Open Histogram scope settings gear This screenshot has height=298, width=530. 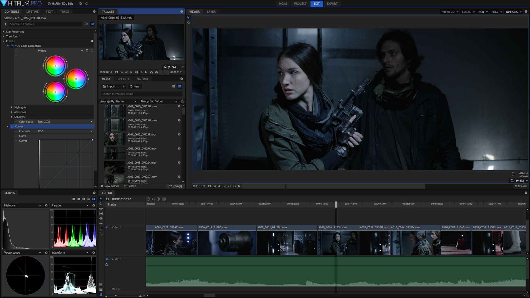[46, 206]
